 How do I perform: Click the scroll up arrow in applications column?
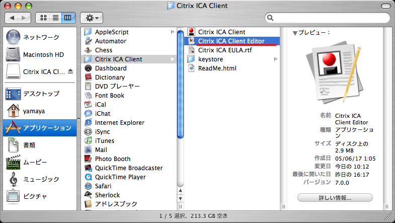click(x=180, y=191)
